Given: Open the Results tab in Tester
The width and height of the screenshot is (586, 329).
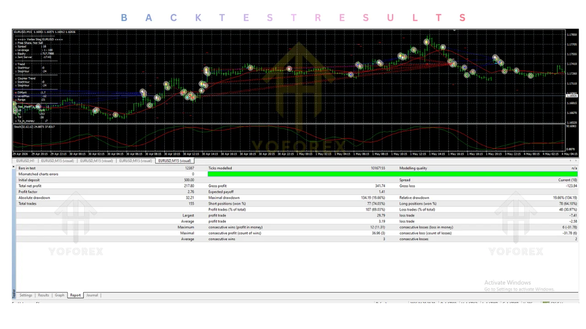Looking at the screenshot, I should click(x=43, y=295).
